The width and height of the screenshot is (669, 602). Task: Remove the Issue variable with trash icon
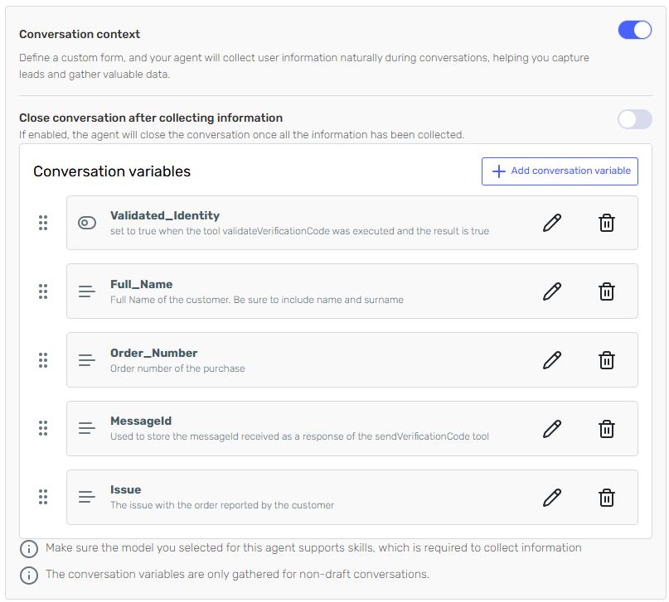click(x=607, y=497)
